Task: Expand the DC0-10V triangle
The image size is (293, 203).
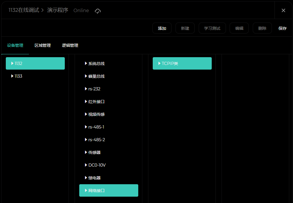Action: pyautogui.click(x=86, y=165)
